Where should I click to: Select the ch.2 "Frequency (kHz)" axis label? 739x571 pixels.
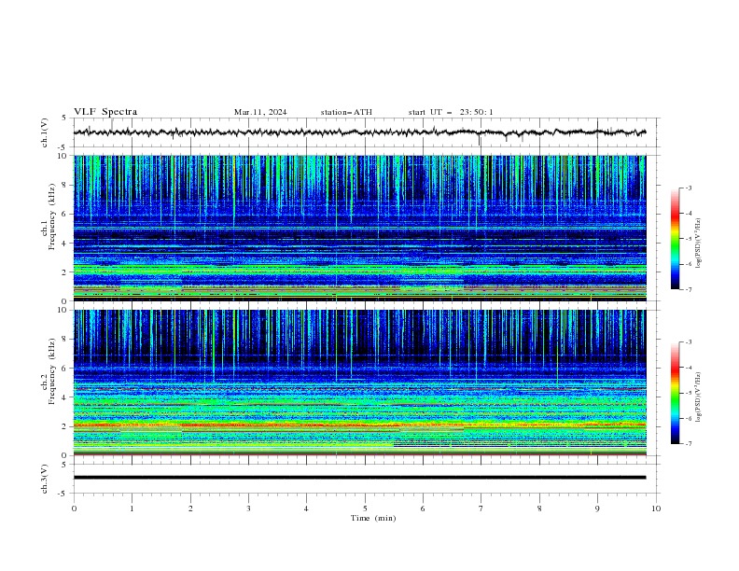click(52, 370)
